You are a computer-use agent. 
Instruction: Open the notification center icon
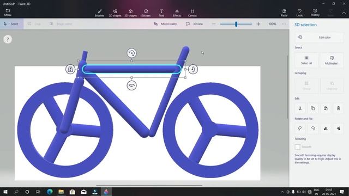[342, 192]
